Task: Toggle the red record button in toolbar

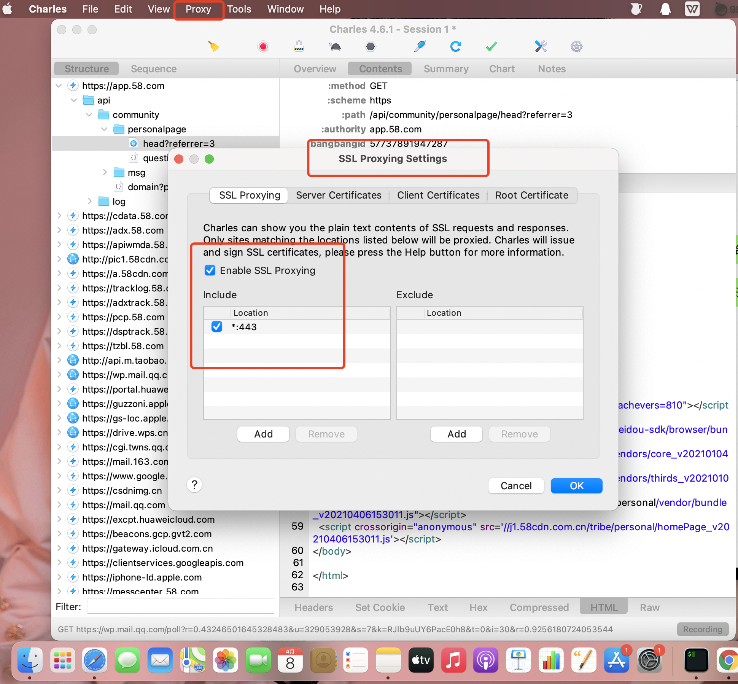Action: click(263, 46)
